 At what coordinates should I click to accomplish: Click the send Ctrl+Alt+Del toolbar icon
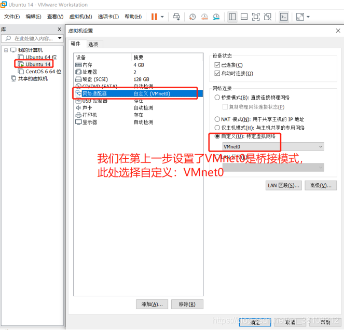[176, 17]
